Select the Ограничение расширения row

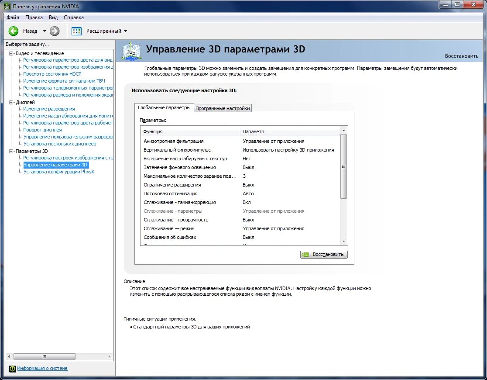pos(241,185)
